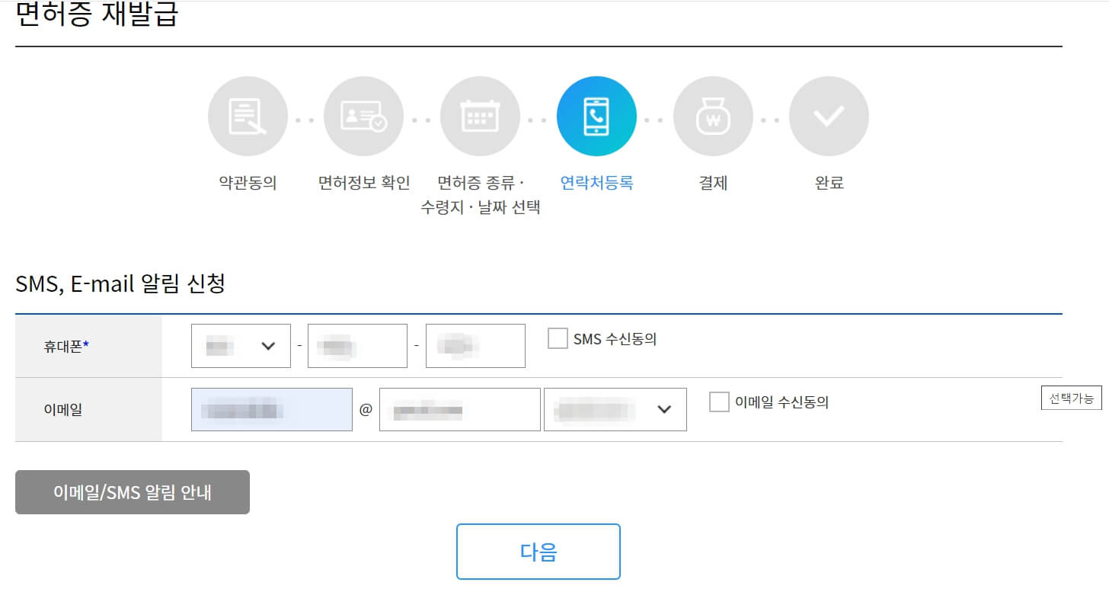
Task: Check the 이메일 수신동의 checkbox
Action: (719, 402)
